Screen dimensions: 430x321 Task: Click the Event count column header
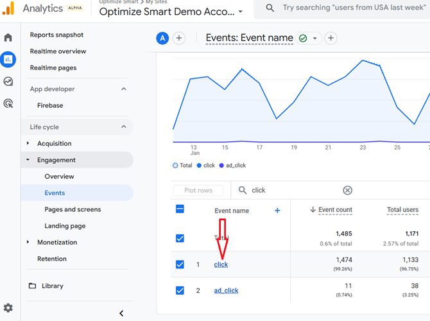point(335,209)
